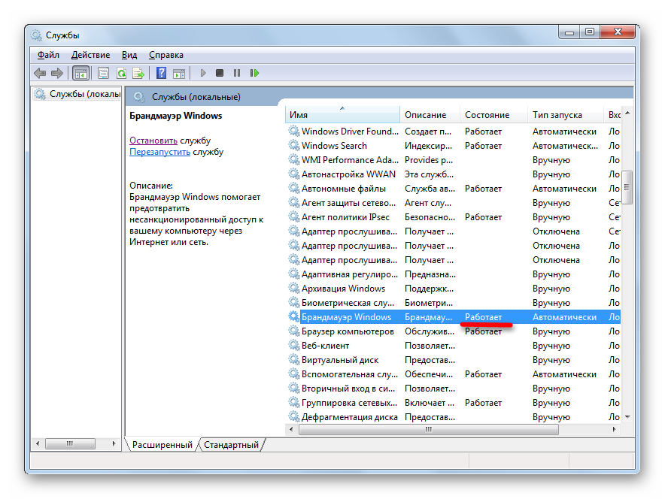This screenshot has height=499, width=665.
Task: Select the Windows Search service row
Action: (x=334, y=146)
